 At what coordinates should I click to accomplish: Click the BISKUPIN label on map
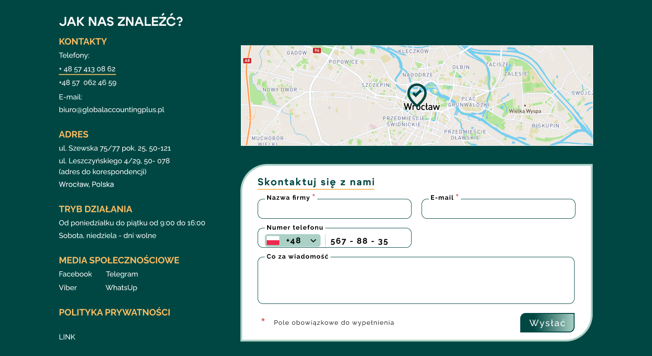click(x=546, y=126)
